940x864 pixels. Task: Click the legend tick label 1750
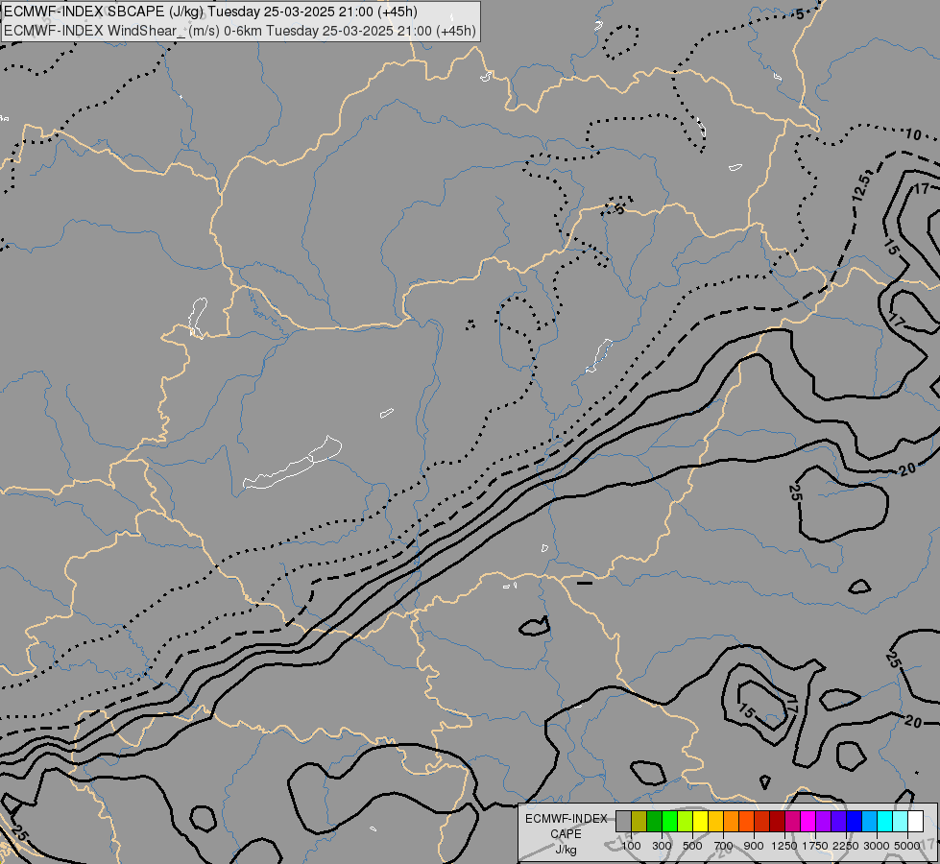pyautogui.click(x=815, y=846)
